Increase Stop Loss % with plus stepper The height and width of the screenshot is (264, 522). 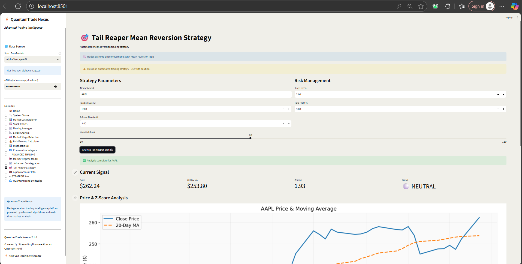coord(503,94)
